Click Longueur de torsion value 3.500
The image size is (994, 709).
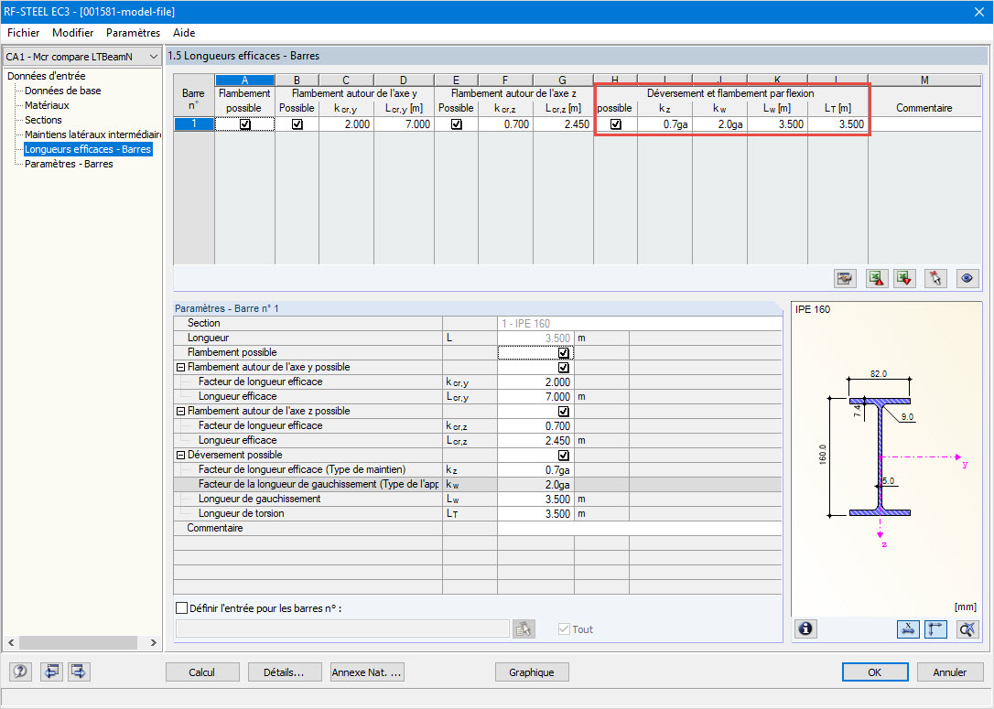535,514
